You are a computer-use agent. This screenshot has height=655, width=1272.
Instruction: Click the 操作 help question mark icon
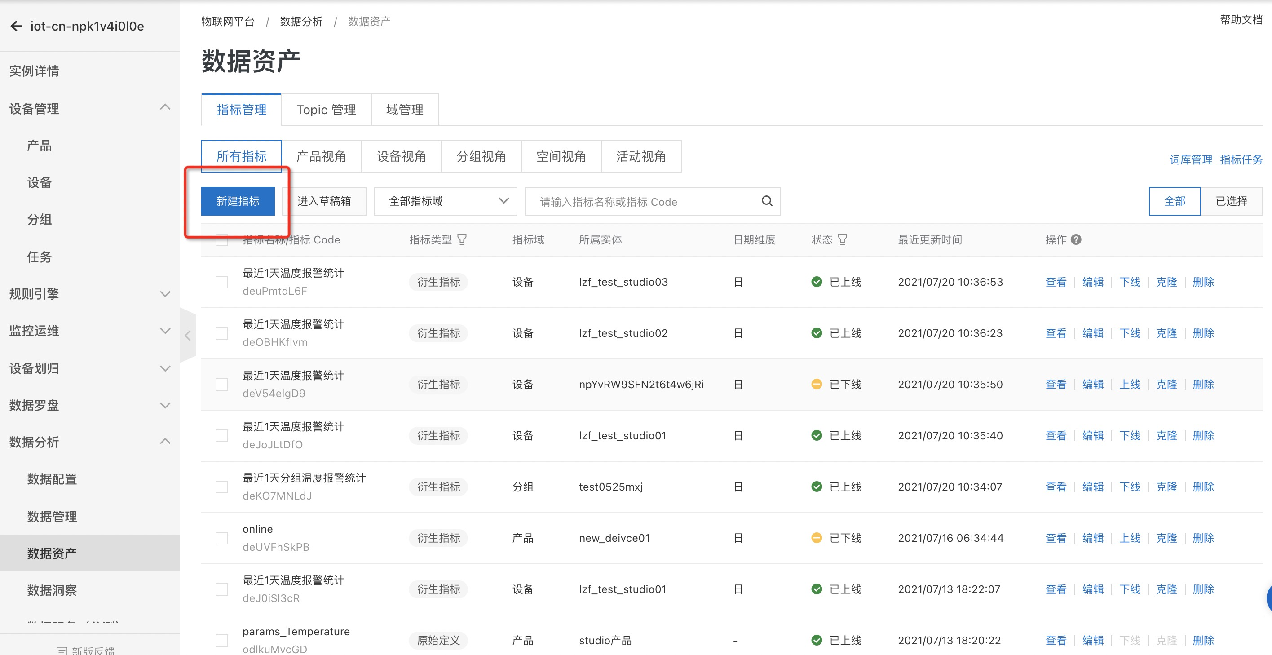(1076, 239)
